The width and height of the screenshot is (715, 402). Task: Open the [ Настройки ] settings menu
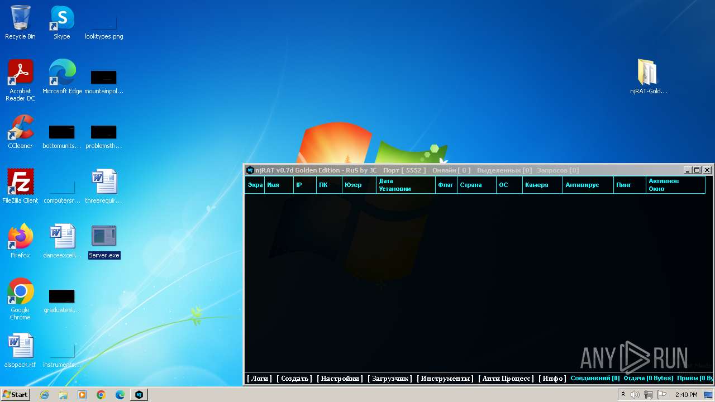coord(340,379)
